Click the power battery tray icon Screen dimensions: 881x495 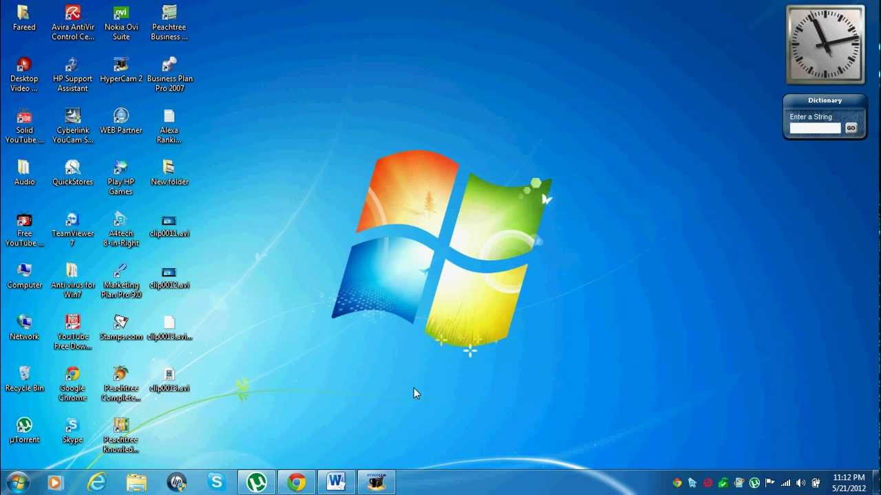816,483
